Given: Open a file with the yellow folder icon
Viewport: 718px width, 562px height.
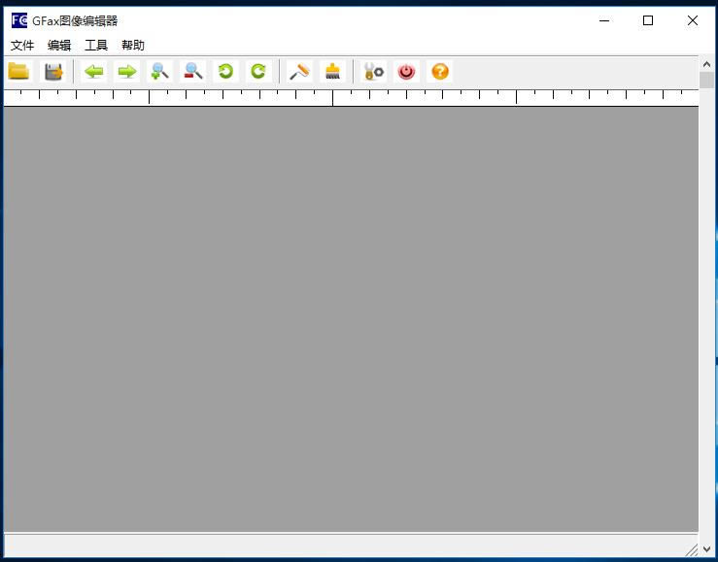Looking at the screenshot, I should coord(18,71).
